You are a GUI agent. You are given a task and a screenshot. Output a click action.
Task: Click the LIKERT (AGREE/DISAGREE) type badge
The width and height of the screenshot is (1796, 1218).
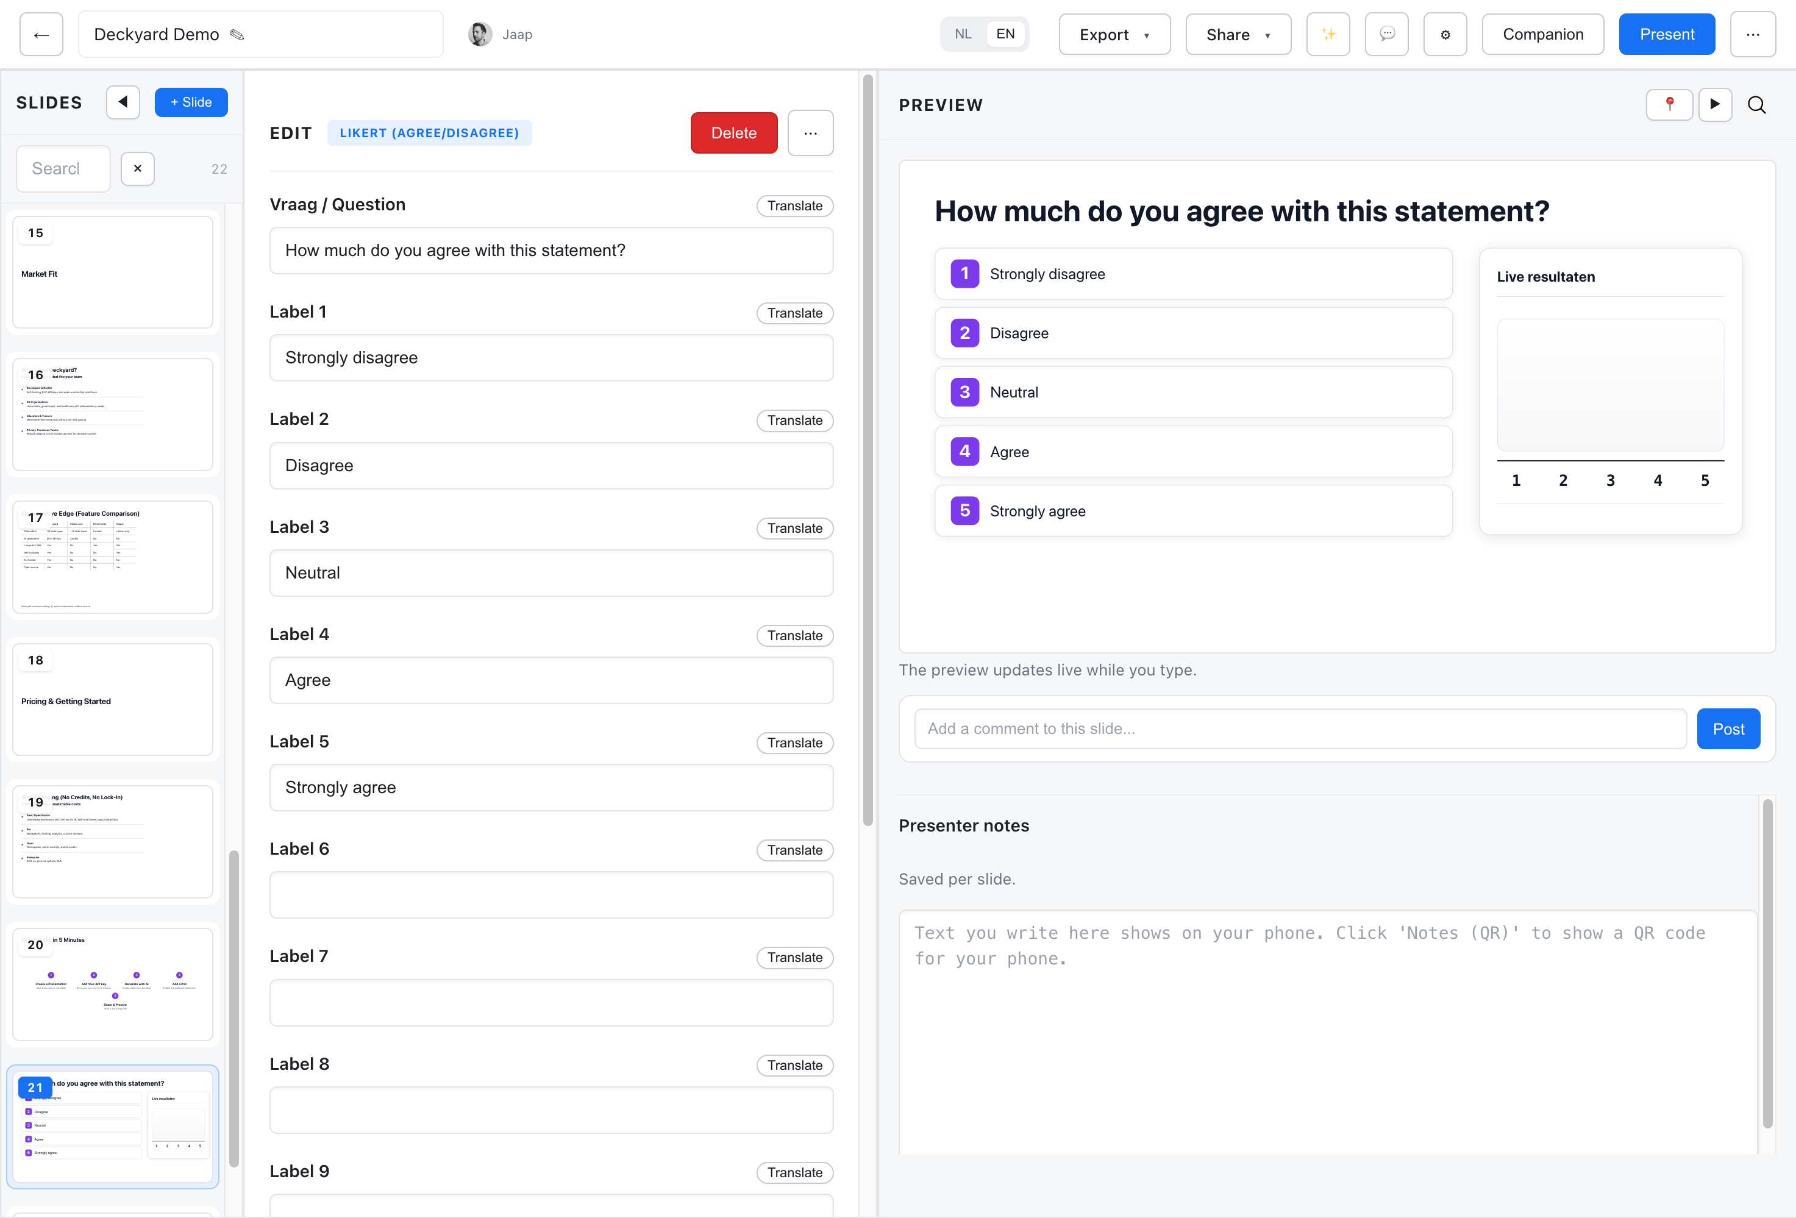429,133
